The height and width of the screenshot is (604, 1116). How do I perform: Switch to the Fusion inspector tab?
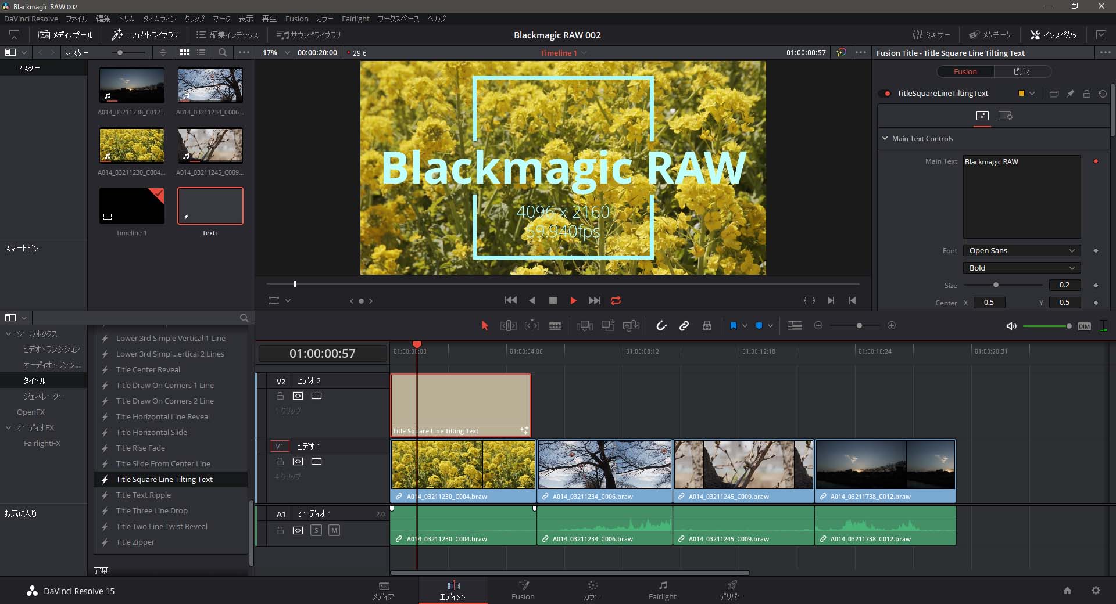tap(965, 71)
